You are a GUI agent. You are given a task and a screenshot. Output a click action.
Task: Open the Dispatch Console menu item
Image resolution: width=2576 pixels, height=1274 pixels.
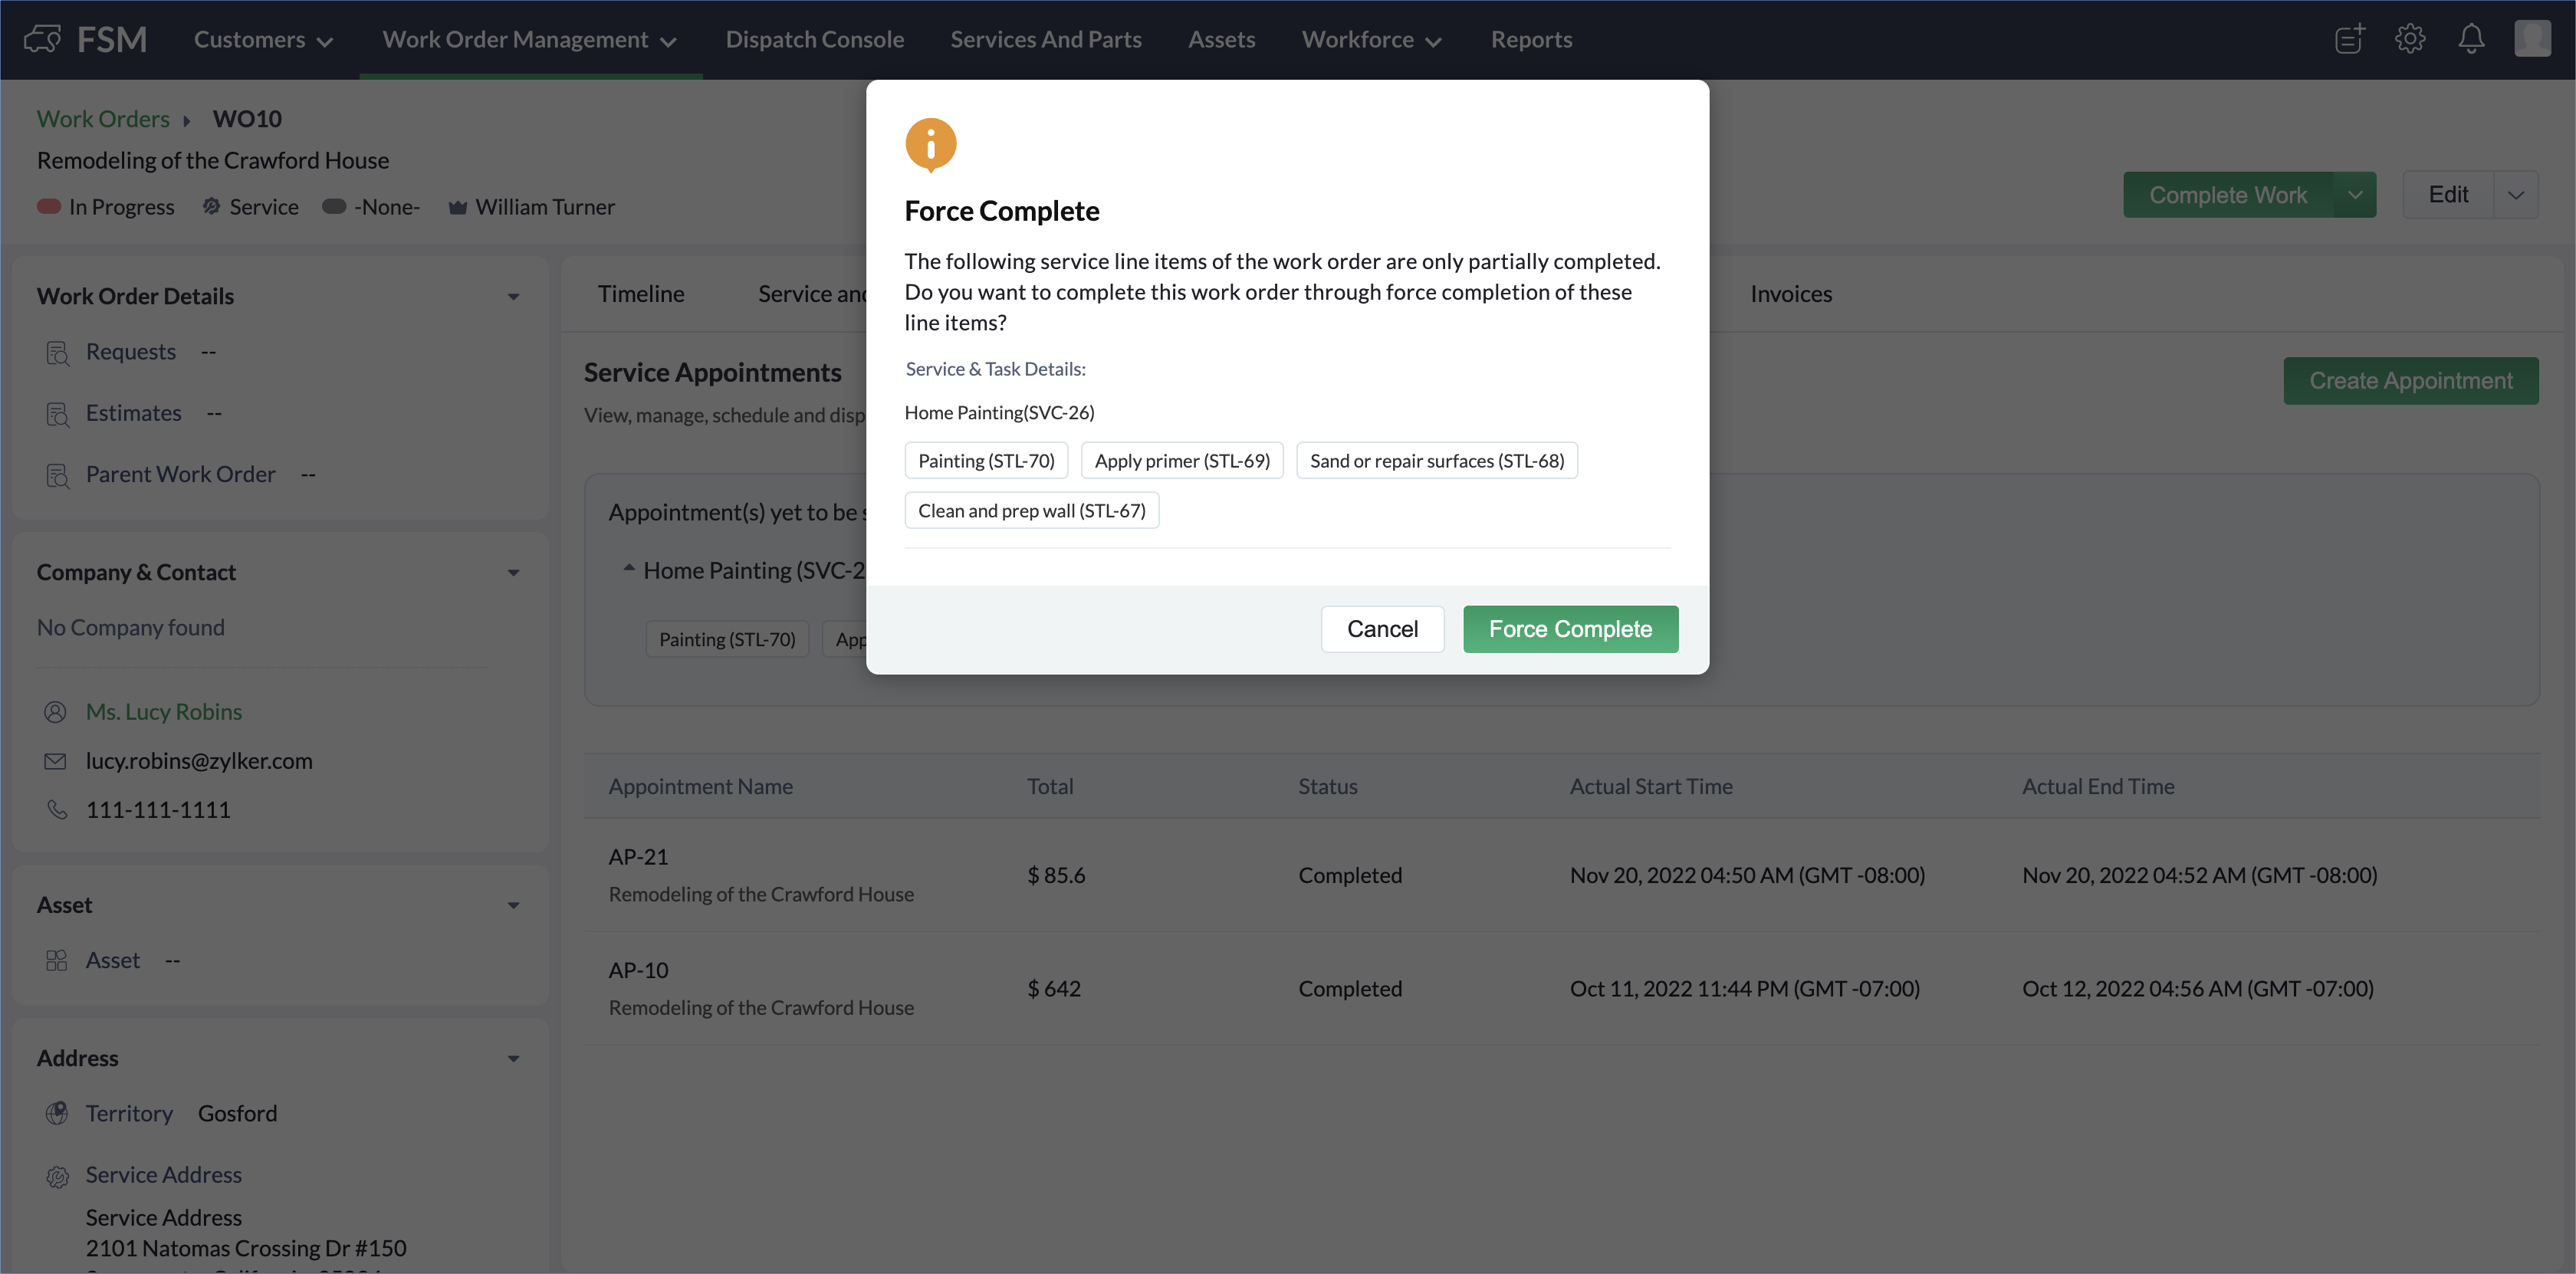click(x=814, y=40)
